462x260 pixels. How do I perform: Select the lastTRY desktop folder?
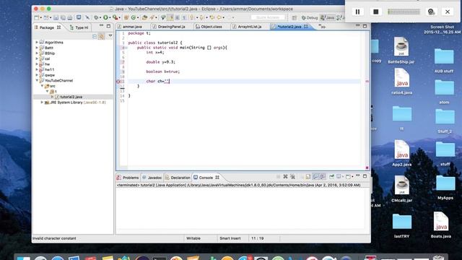(402, 226)
